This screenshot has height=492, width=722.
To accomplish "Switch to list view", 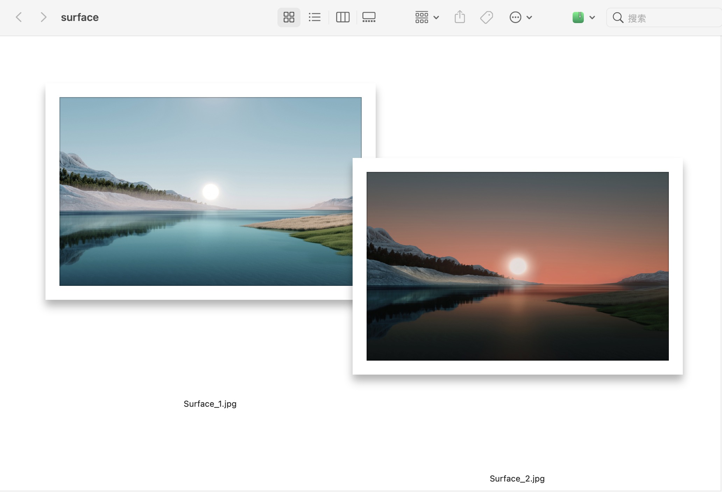I will (x=314, y=17).
